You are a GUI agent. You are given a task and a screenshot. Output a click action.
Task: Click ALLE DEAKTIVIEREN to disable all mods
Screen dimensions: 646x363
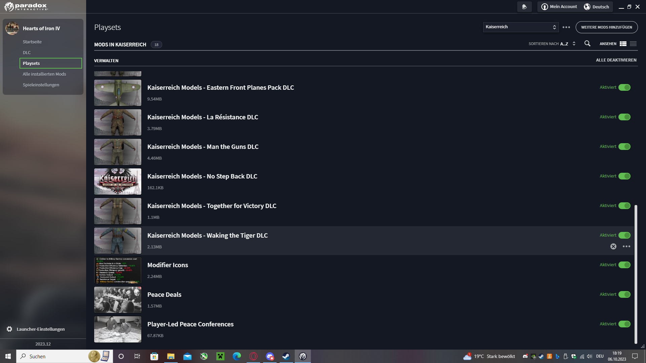click(616, 60)
